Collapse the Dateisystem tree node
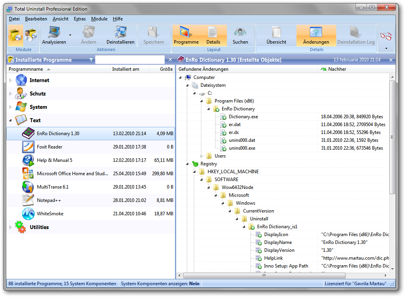This screenshot has height=297, width=405. pos(187,85)
